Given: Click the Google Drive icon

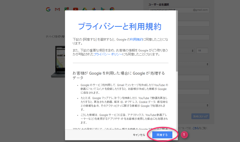Looking at the screenshot, I should [85, 9].
